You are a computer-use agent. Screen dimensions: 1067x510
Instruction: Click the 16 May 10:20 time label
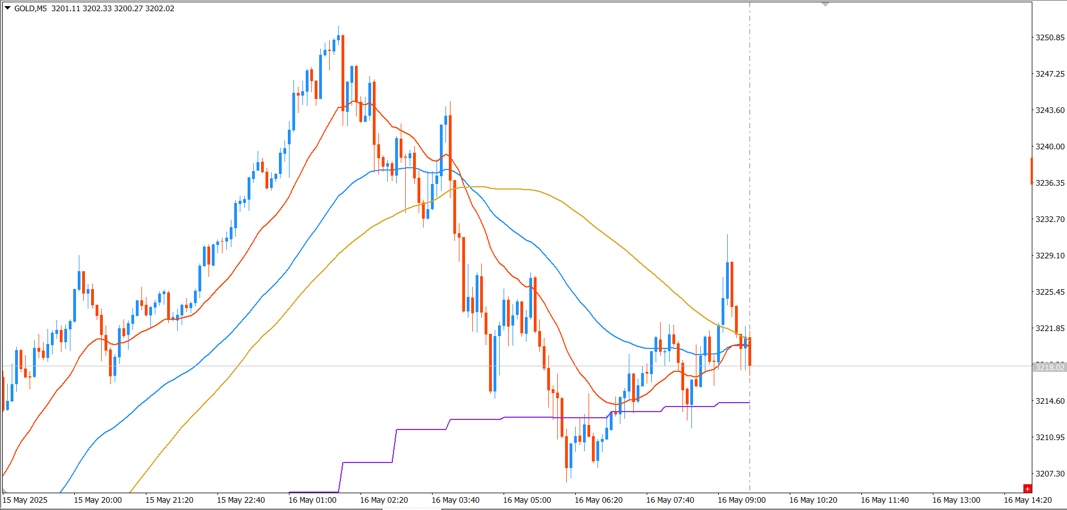(x=813, y=500)
